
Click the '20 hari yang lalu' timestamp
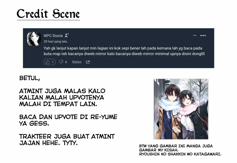point(55,42)
